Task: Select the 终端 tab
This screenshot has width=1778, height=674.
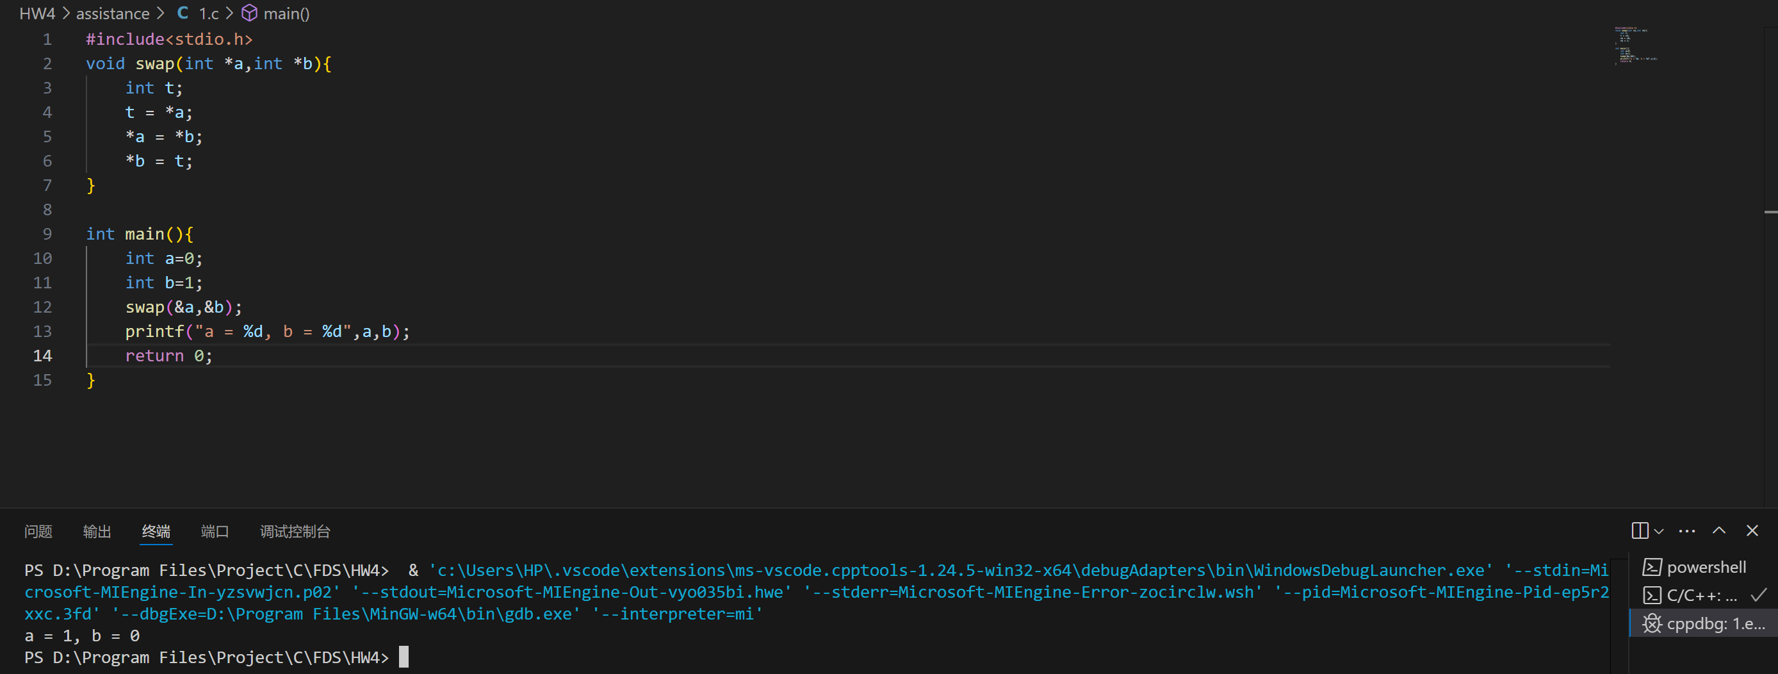Action: [x=156, y=531]
